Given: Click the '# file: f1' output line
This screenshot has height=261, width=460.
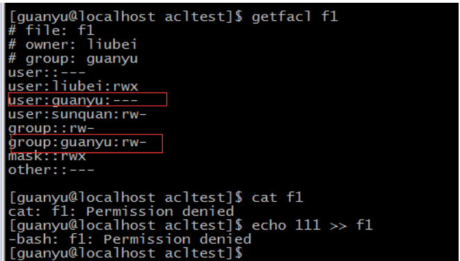Looking at the screenshot, I should point(51,31).
